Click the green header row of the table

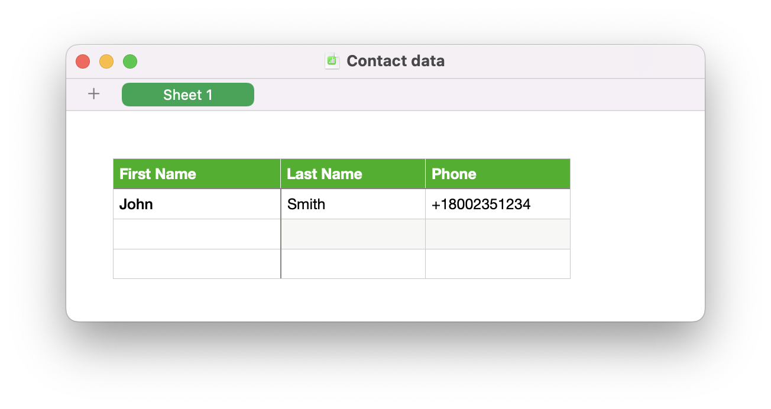tap(341, 173)
